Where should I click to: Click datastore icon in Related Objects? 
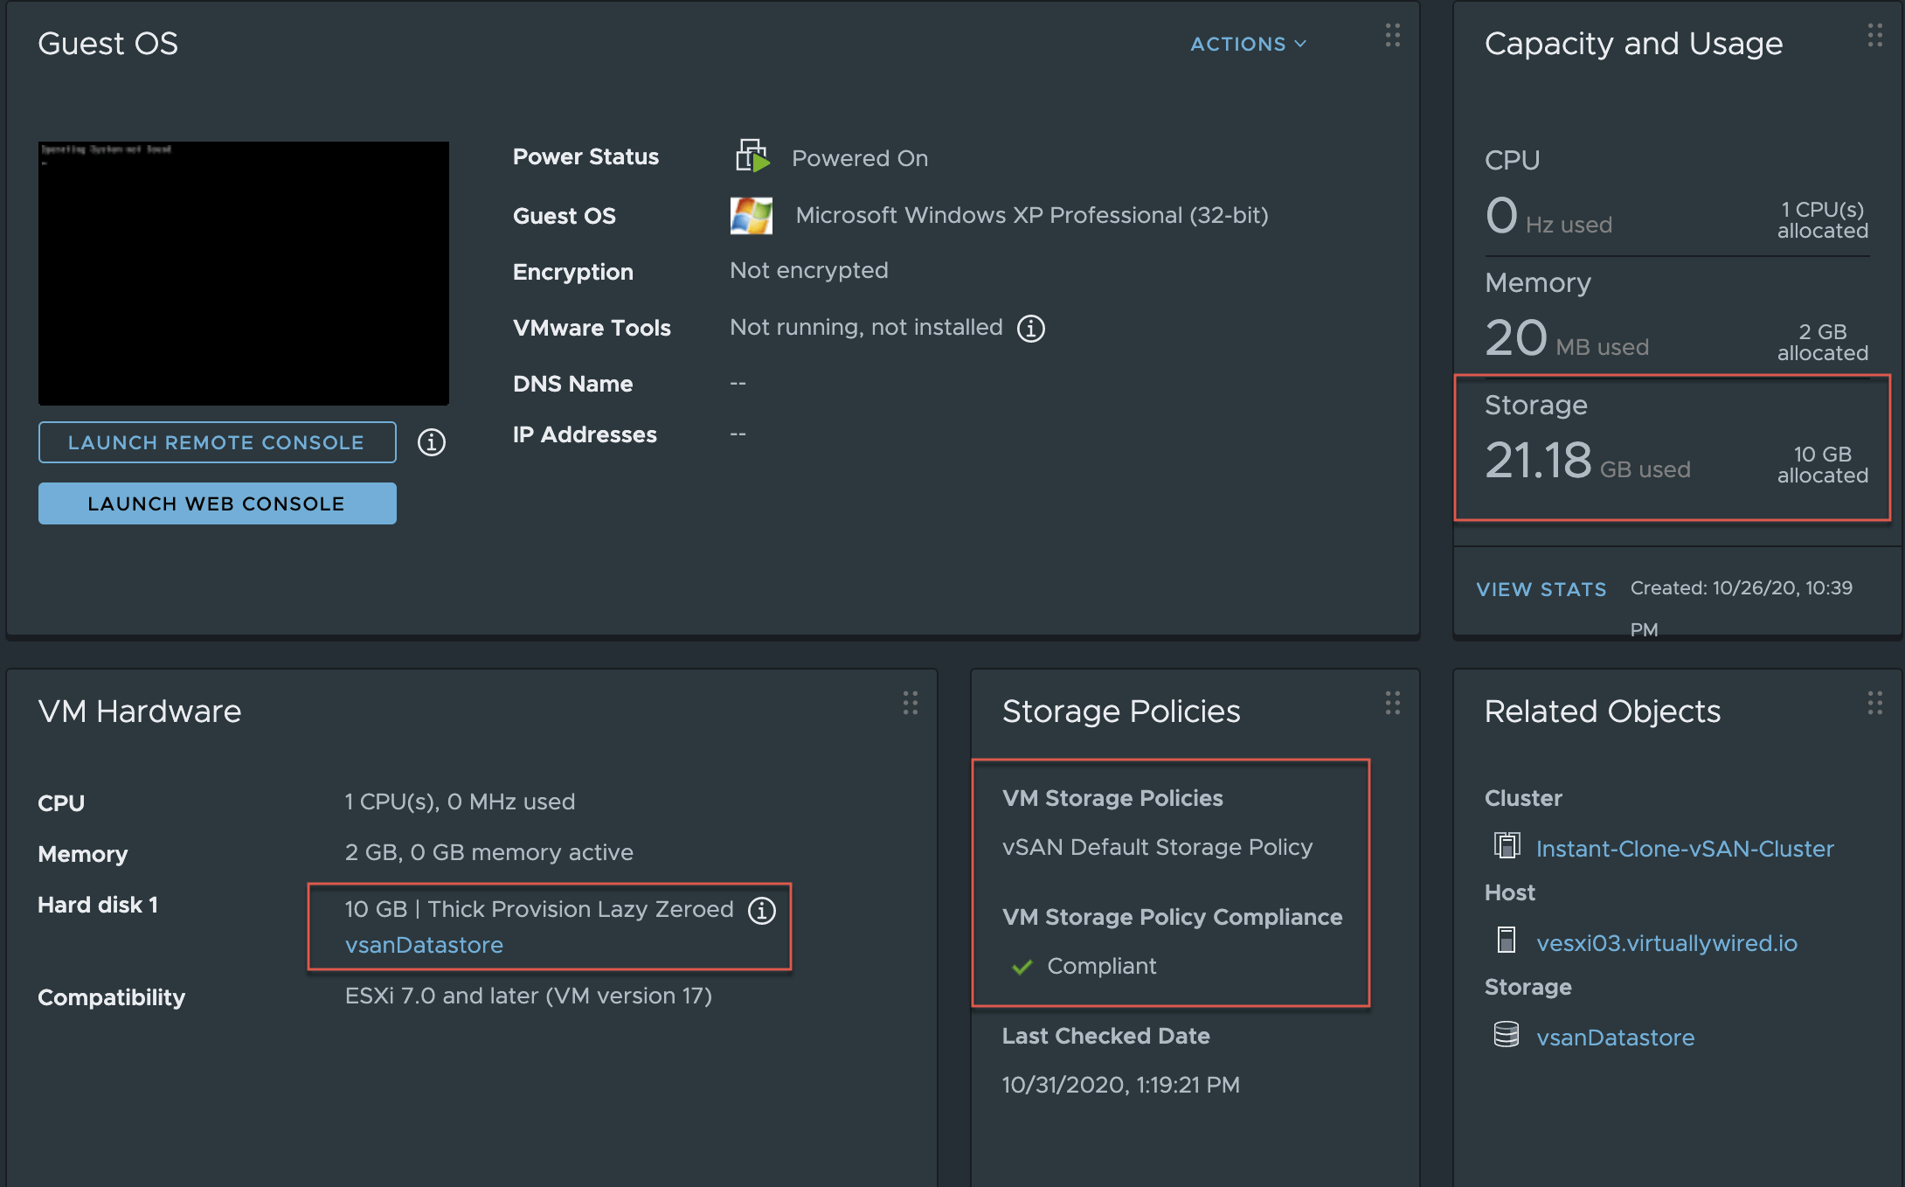tap(1507, 1035)
